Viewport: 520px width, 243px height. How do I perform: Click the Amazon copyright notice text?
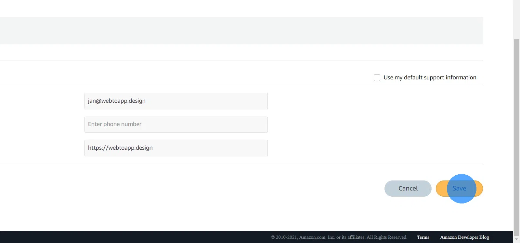tap(339, 237)
